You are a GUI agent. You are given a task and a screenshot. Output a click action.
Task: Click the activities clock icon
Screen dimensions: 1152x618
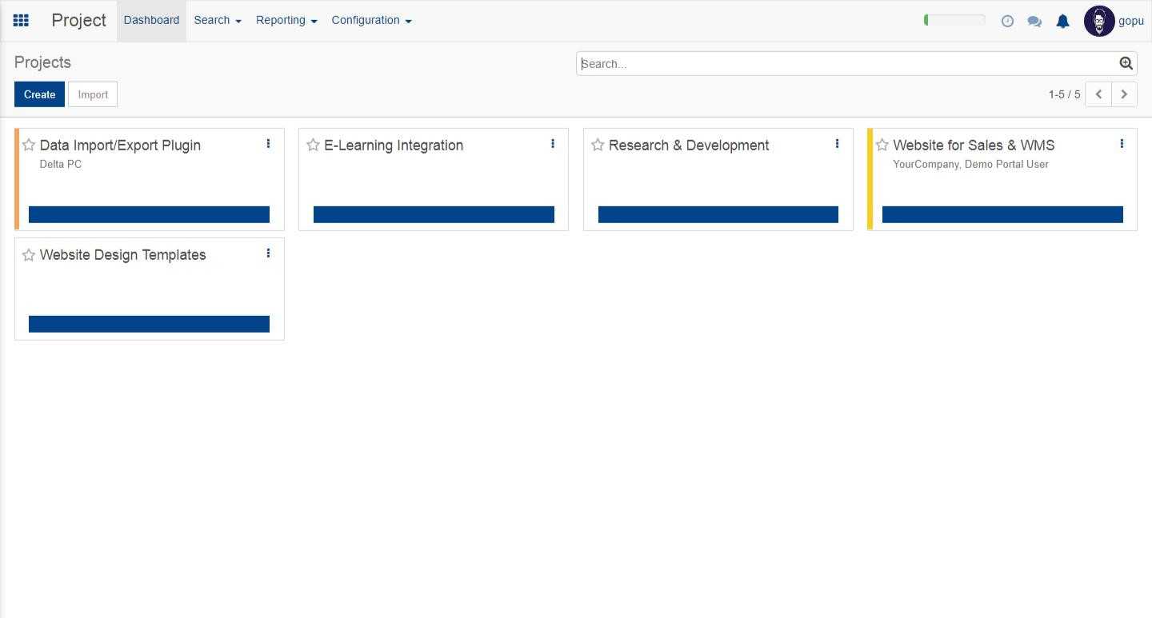pos(1007,22)
